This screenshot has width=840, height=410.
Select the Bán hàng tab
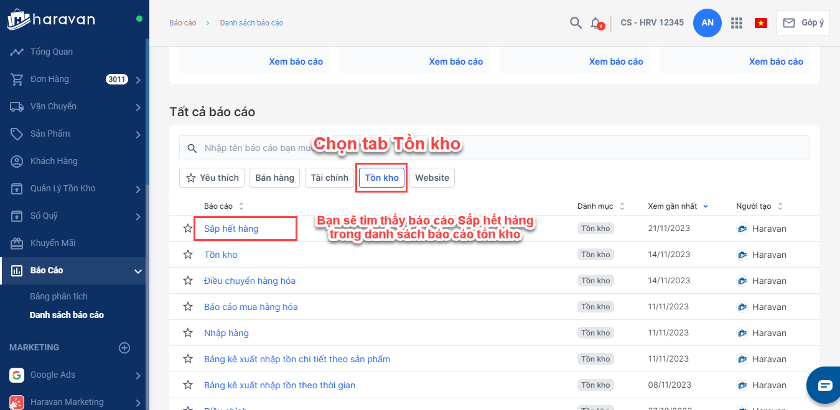274,178
